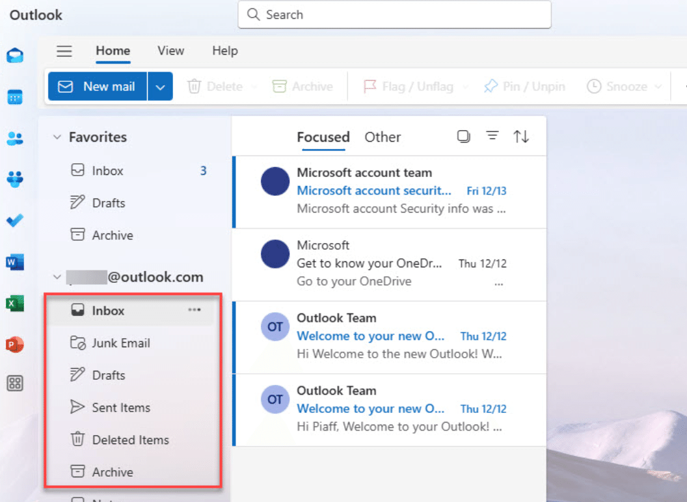
Task: Click the Inbox unread count 3
Action: click(203, 170)
